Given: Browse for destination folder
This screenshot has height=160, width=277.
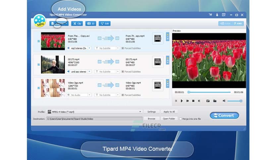Looking at the screenshot, I should [x=151, y=119].
